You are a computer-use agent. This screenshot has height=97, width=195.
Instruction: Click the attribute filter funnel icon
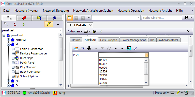pos(76,48)
